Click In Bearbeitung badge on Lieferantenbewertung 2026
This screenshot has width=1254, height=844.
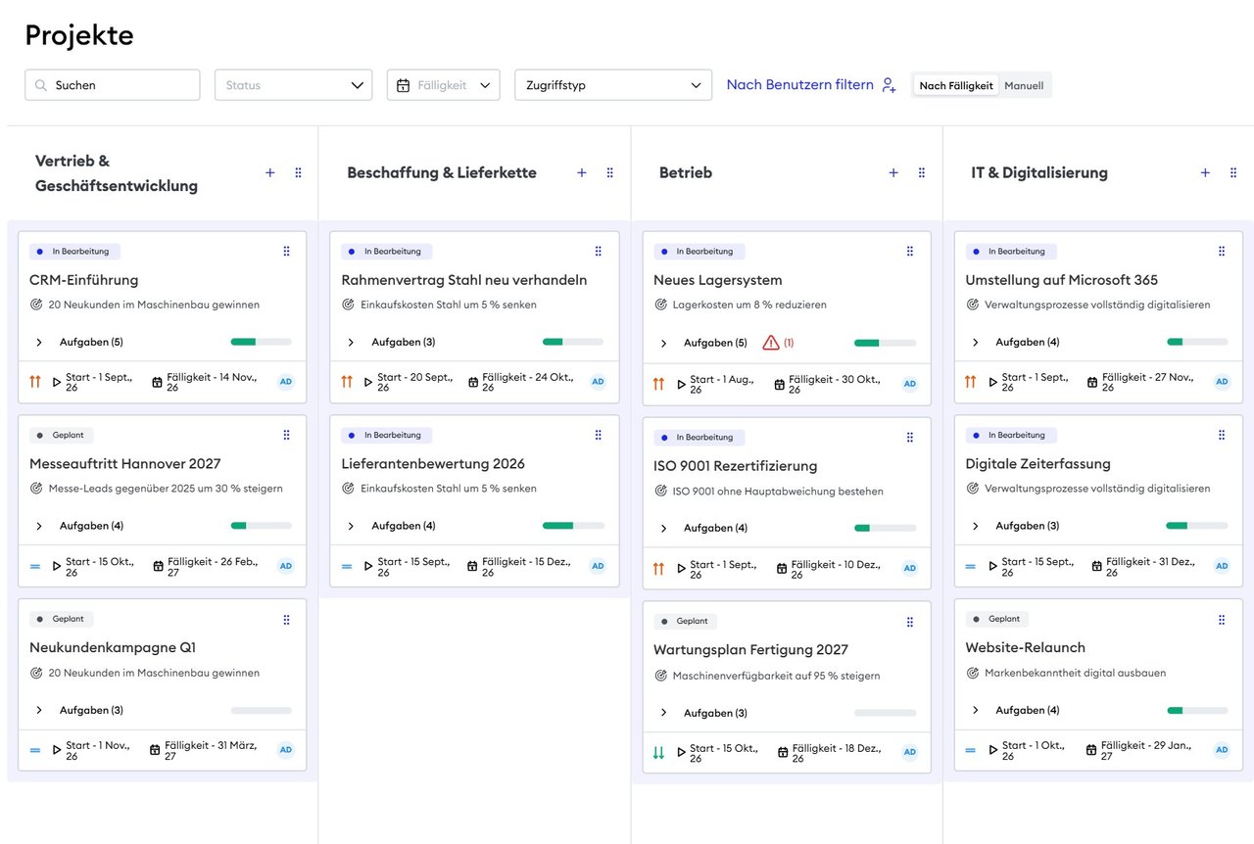tap(387, 436)
